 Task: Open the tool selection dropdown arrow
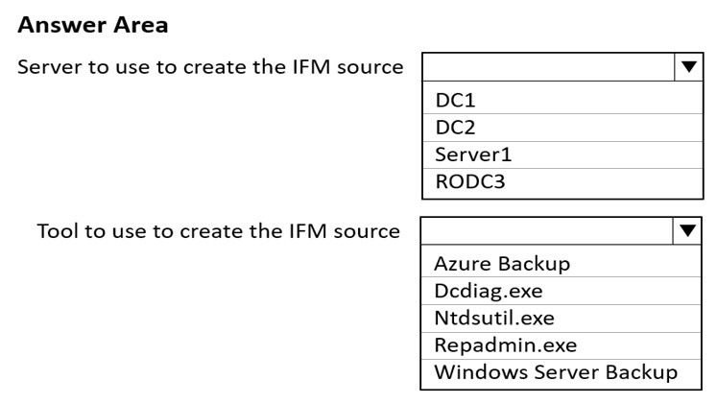pos(687,231)
